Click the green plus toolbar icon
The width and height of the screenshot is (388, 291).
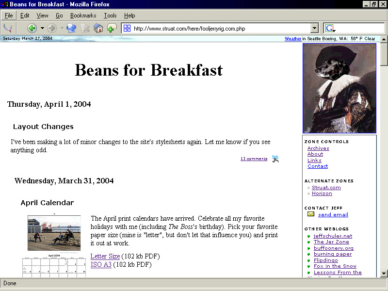(x=112, y=28)
